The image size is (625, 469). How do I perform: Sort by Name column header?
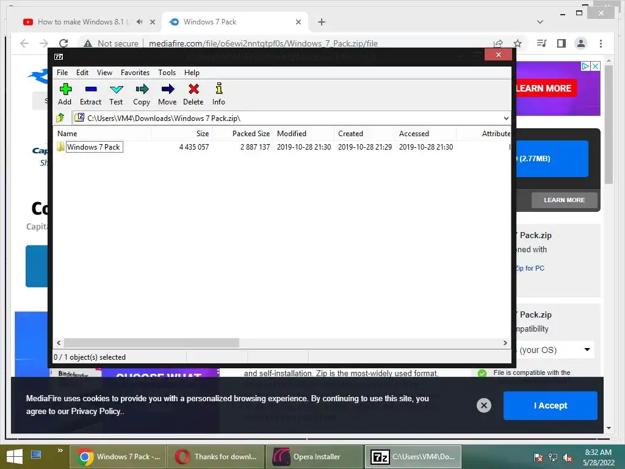click(x=103, y=134)
